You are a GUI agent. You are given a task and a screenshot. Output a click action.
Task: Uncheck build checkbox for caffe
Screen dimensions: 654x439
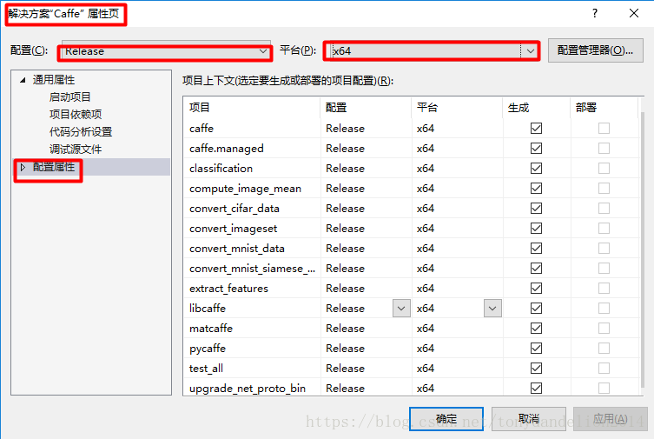pos(537,128)
